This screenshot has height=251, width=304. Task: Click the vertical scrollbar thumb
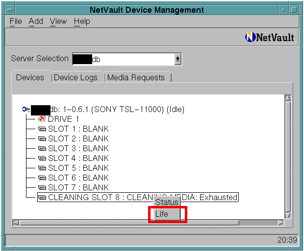click(288, 157)
